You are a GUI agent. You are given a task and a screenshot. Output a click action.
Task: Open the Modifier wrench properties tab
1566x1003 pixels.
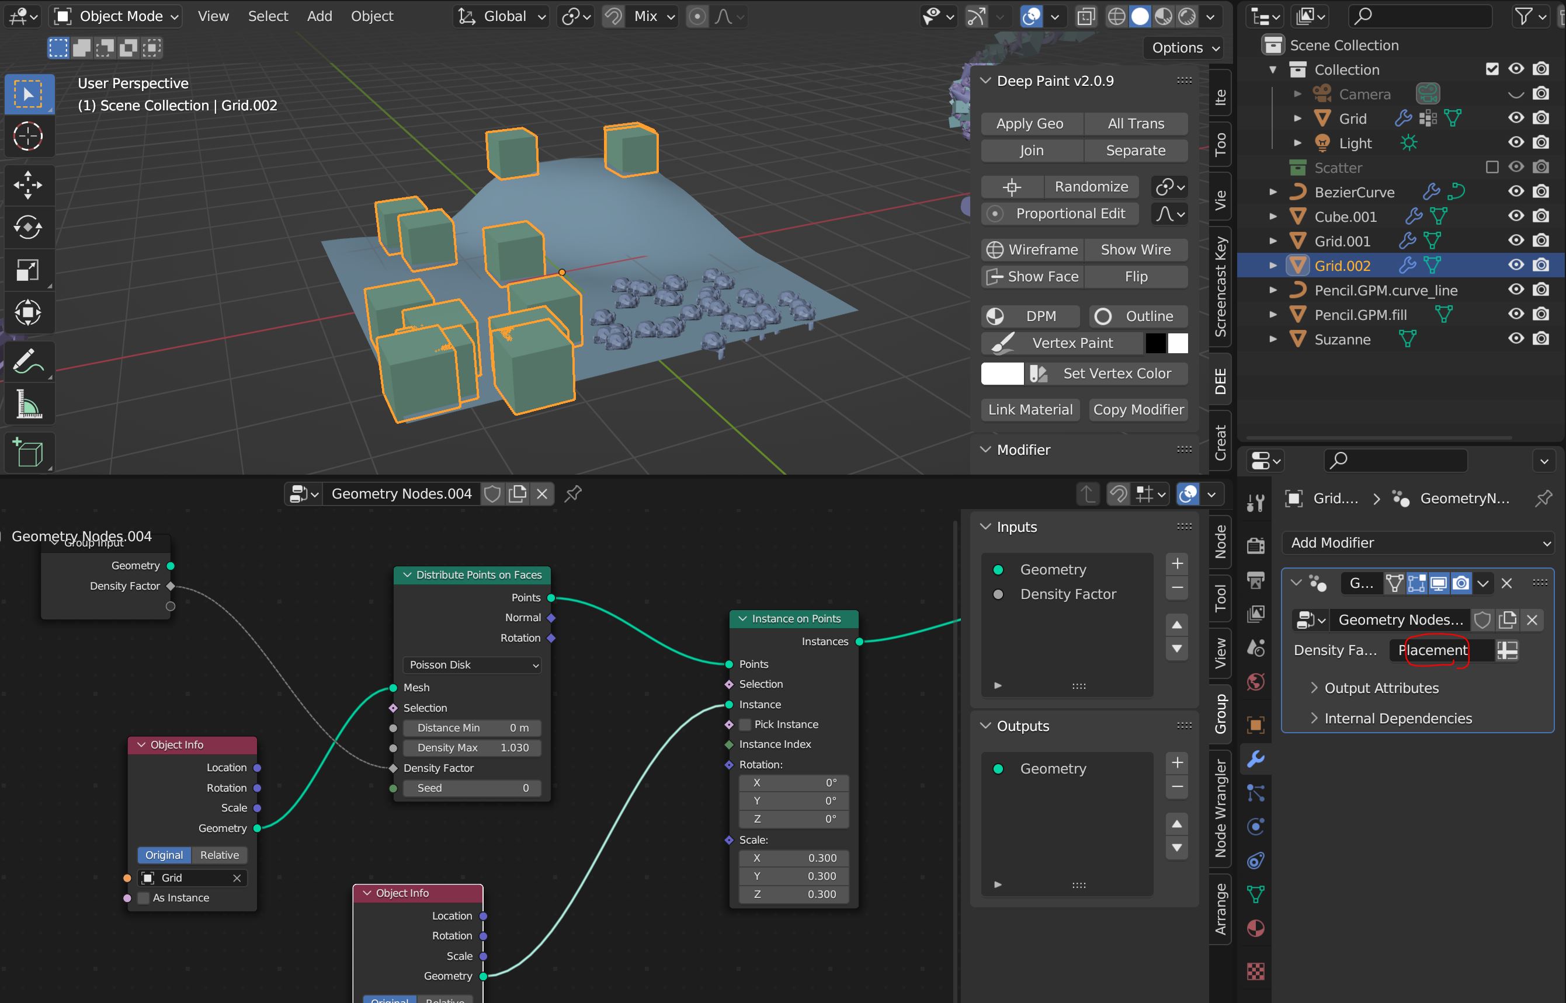[x=1255, y=759]
